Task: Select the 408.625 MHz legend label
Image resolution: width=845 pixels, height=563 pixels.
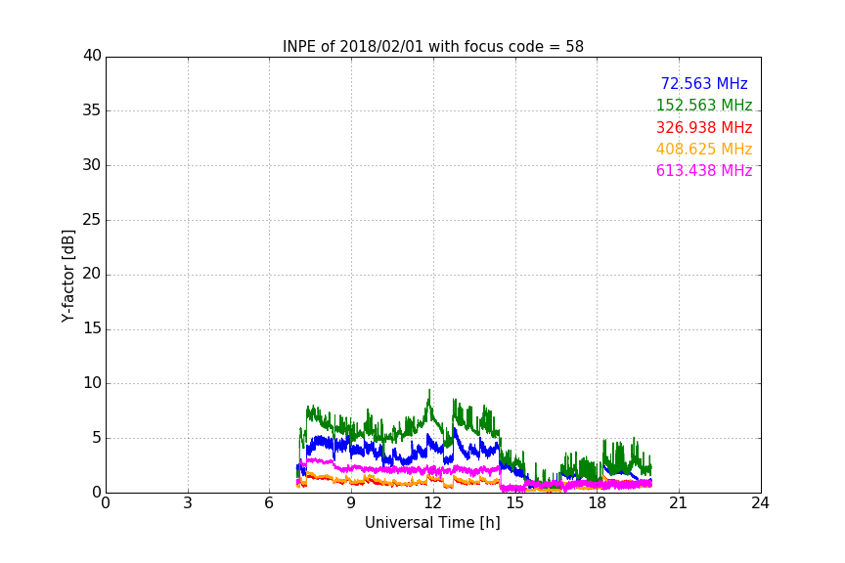Action: (x=704, y=150)
